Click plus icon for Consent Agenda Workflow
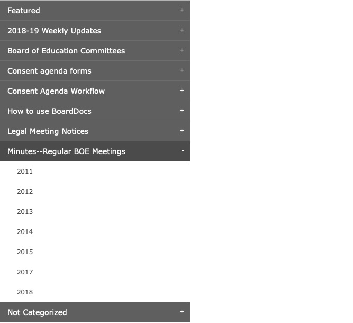Viewport: 353px width, 323px height. point(182,91)
